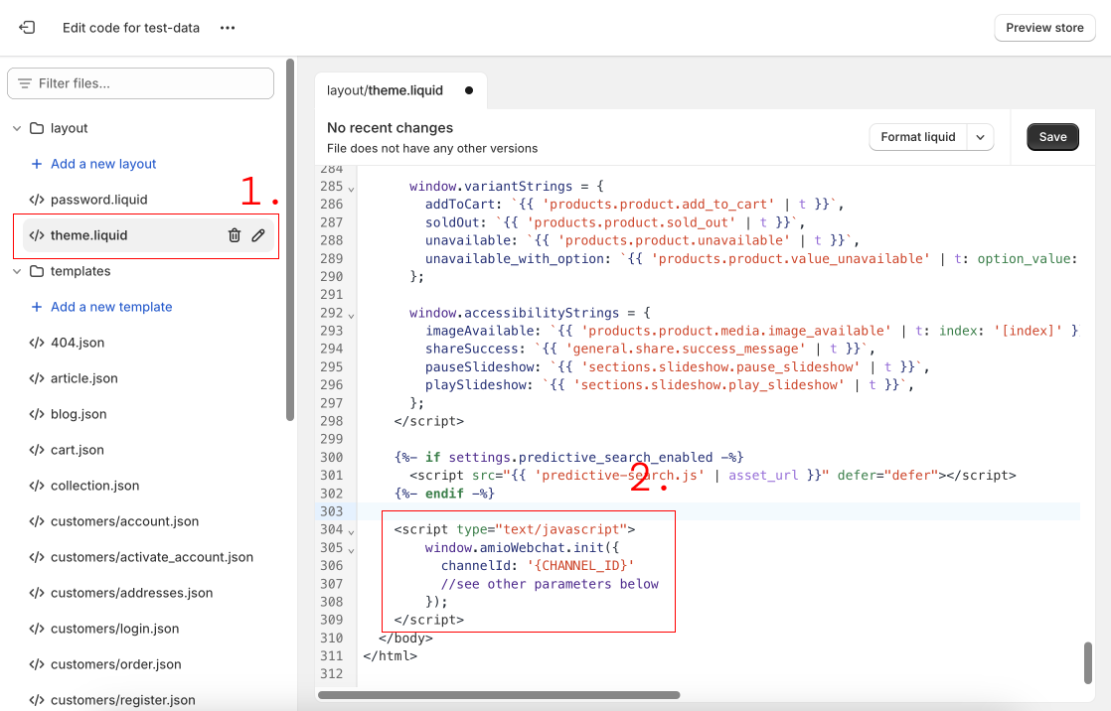Click 'window.variantStrings' on line 285
The image size is (1111, 711).
click(490, 187)
